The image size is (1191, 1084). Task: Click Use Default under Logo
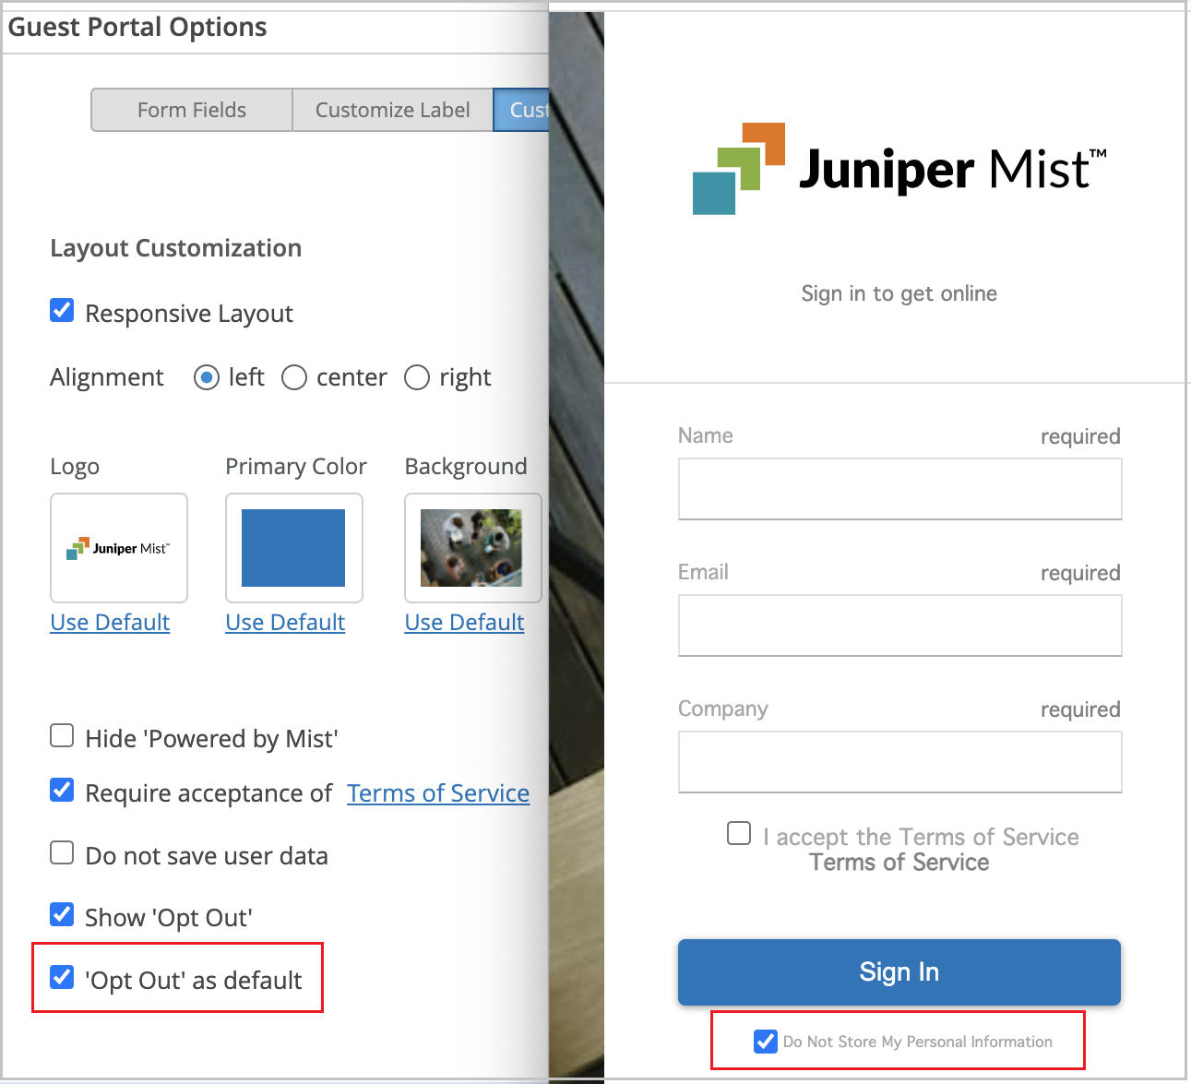(x=110, y=623)
